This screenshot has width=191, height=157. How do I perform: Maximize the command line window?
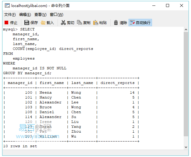168,5
